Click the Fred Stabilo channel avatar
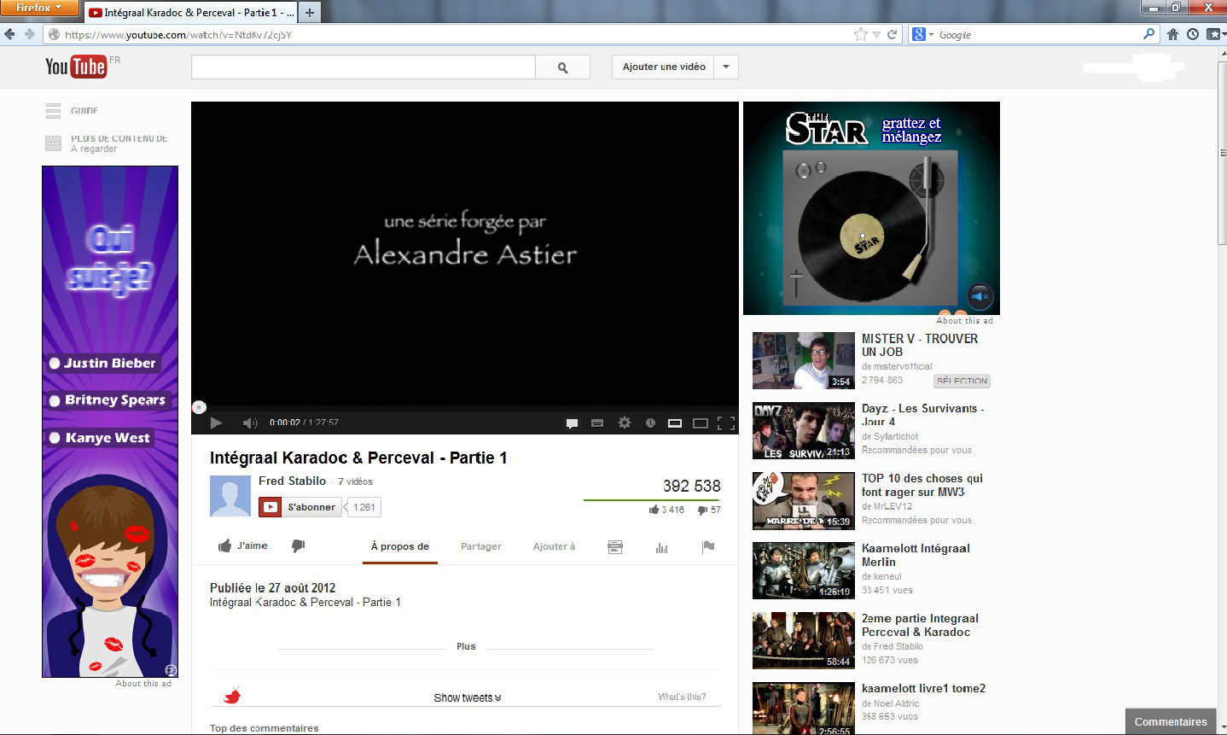Image resolution: width=1227 pixels, height=735 pixels. tap(230, 496)
